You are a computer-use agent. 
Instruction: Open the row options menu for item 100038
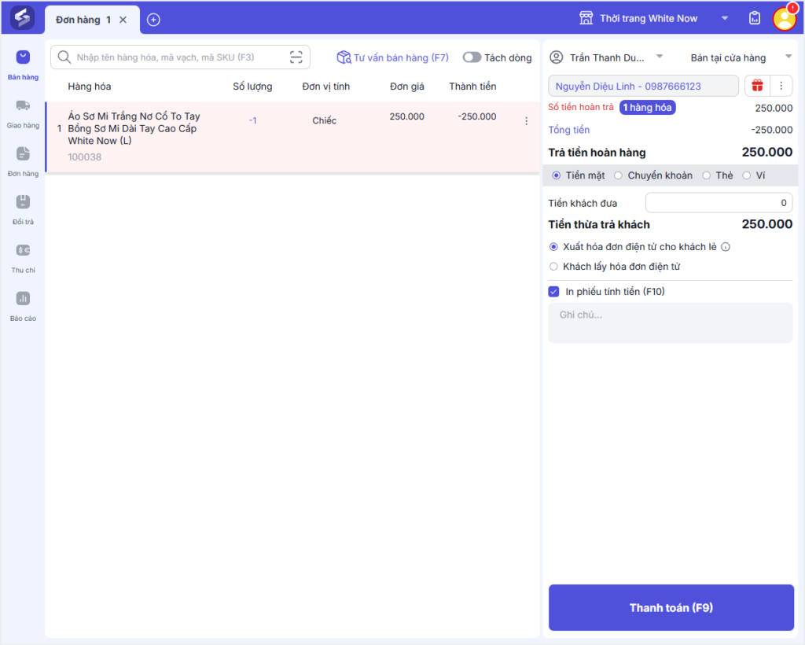pyautogui.click(x=526, y=120)
